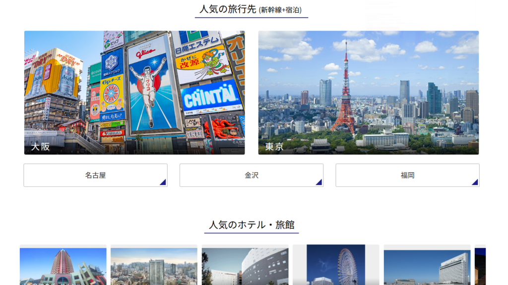Open hotel card with grey curved building
The image size is (508, 285).
[x=245, y=266]
